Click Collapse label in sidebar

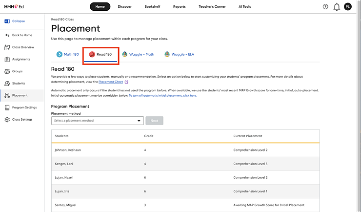(19, 21)
